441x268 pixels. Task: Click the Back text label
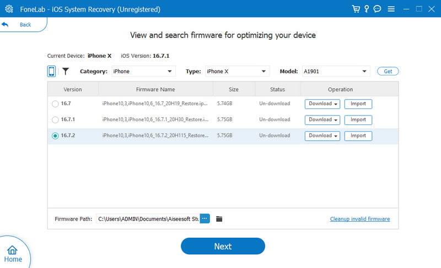coord(25,25)
